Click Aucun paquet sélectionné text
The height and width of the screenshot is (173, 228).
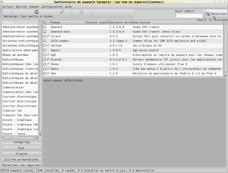(x=63, y=81)
